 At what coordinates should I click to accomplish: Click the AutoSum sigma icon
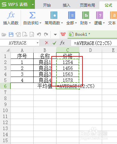32,15
